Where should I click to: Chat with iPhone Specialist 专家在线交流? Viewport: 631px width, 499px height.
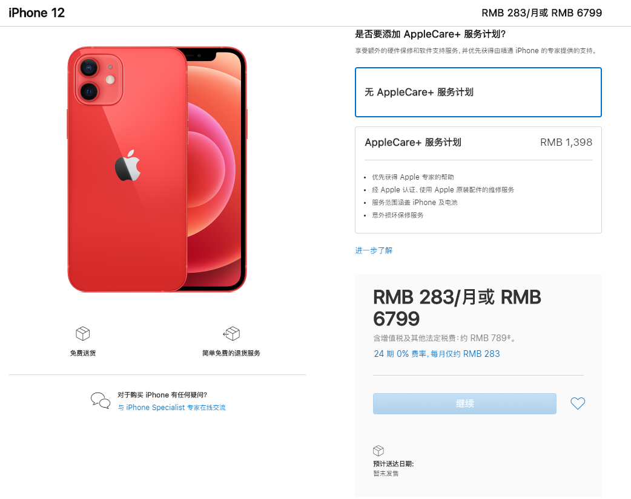[171, 407]
